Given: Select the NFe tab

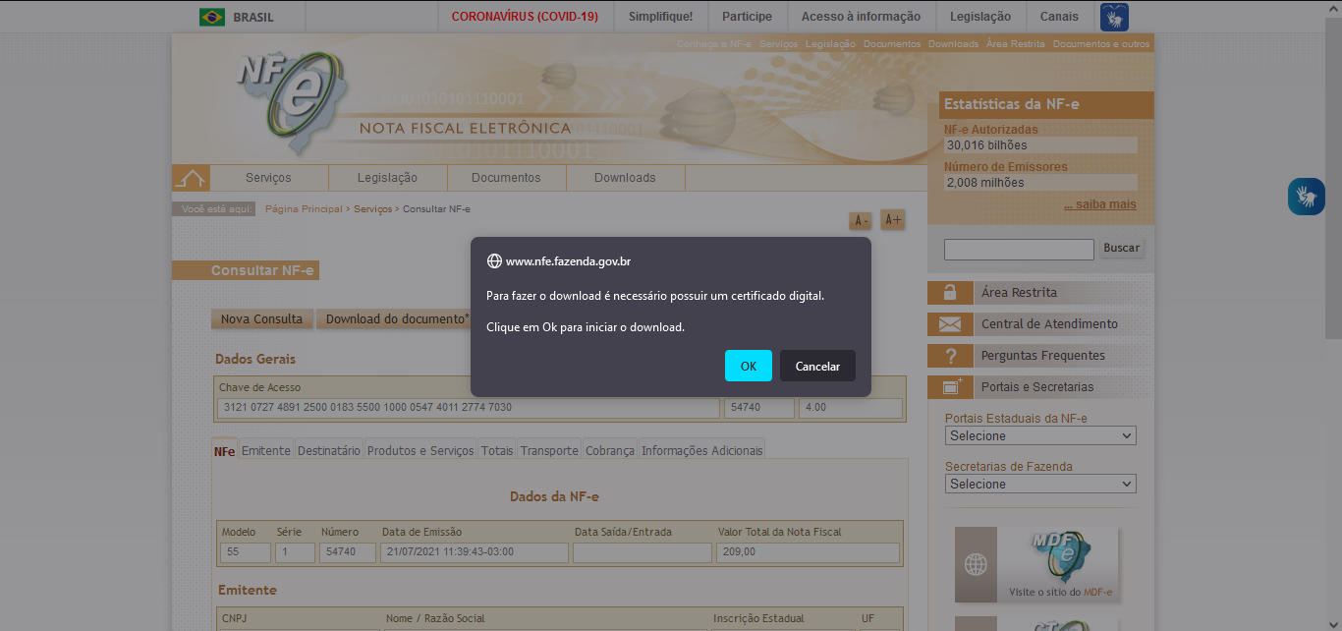Looking at the screenshot, I should 224,450.
